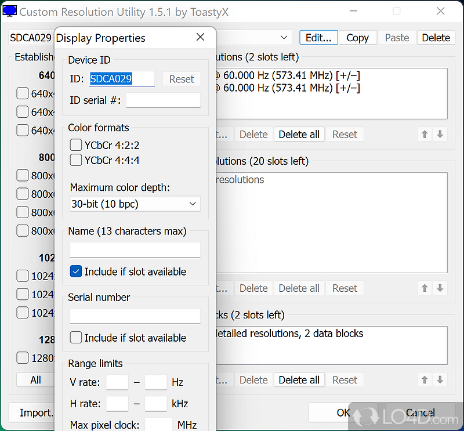Click the ID serial # input field
Image resolution: width=464 pixels, height=431 pixels.
[x=164, y=100]
